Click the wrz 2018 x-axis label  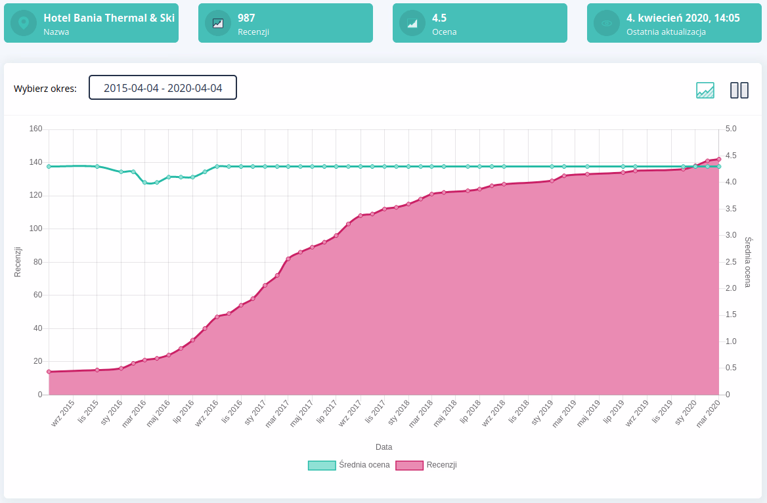click(x=494, y=414)
